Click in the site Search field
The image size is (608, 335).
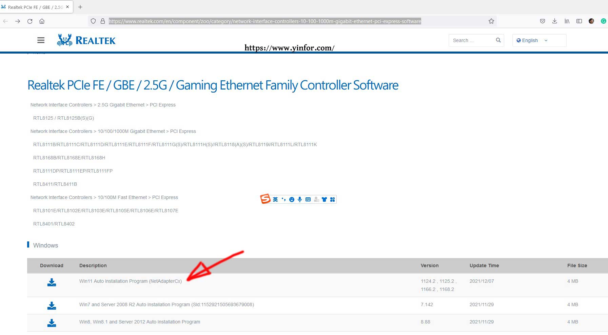click(472, 40)
